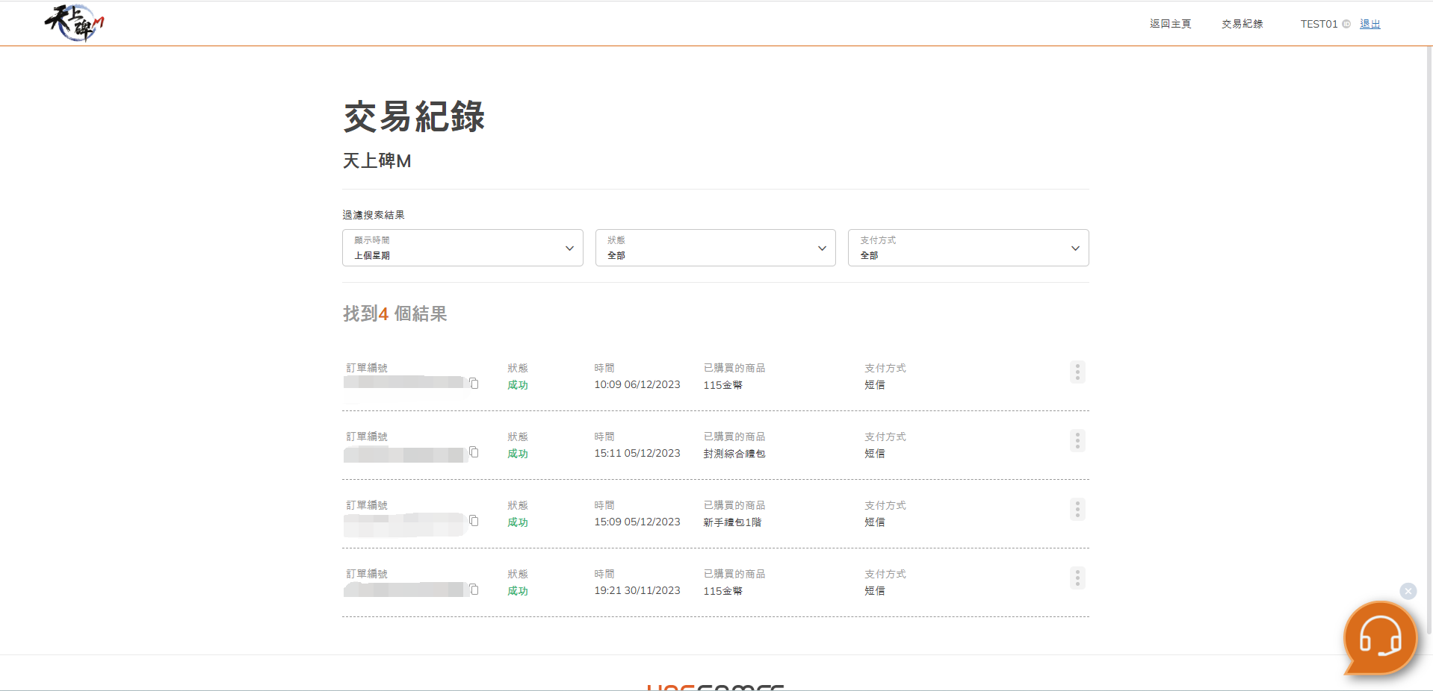
Task: Expand the 支付方式 payment method dropdown
Action: tap(968, 248)
